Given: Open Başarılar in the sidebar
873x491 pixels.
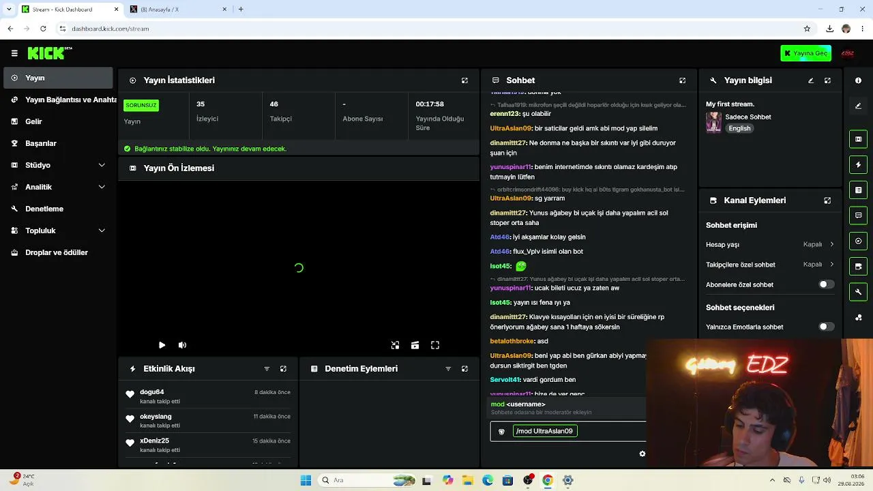Looking at the screenshot, I should (x=58, y=143).
